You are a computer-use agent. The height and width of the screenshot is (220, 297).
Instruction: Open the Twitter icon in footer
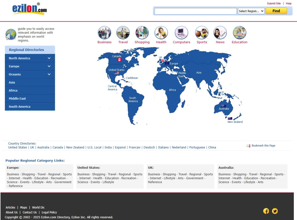[x=275, y=211]
